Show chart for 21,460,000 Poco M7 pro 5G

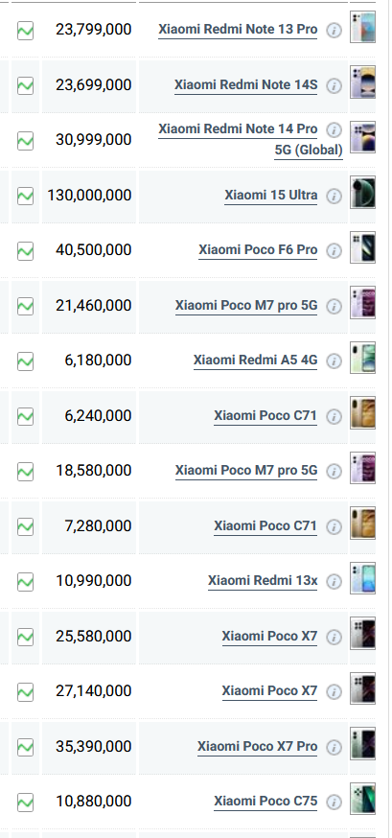pos(25,306)
